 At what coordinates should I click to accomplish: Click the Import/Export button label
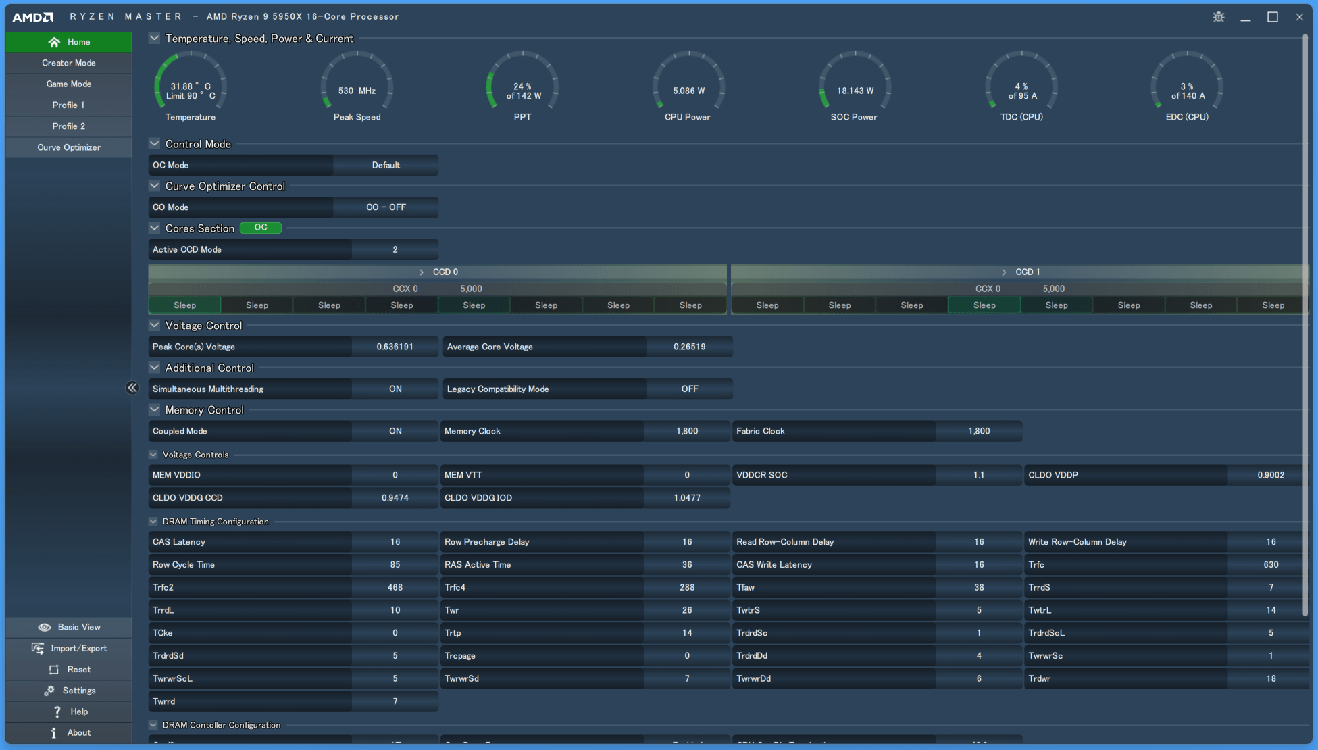click(x=79, y=649)
